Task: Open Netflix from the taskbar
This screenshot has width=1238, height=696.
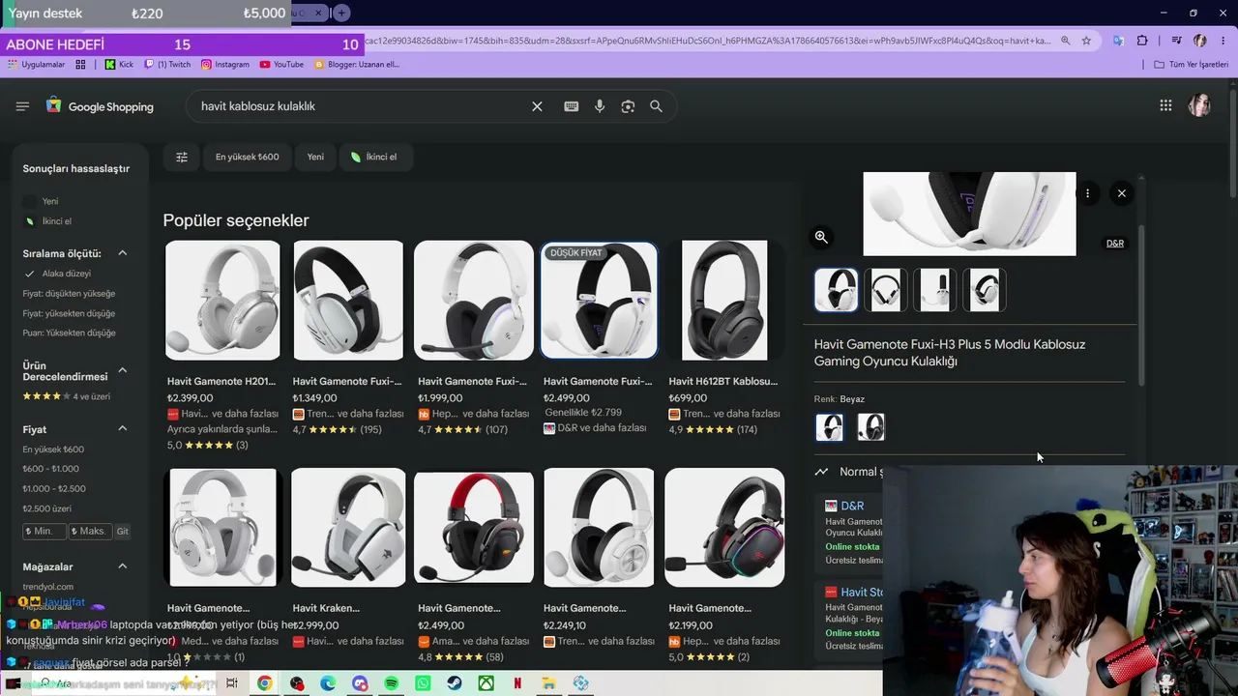Action: [517, 683]
